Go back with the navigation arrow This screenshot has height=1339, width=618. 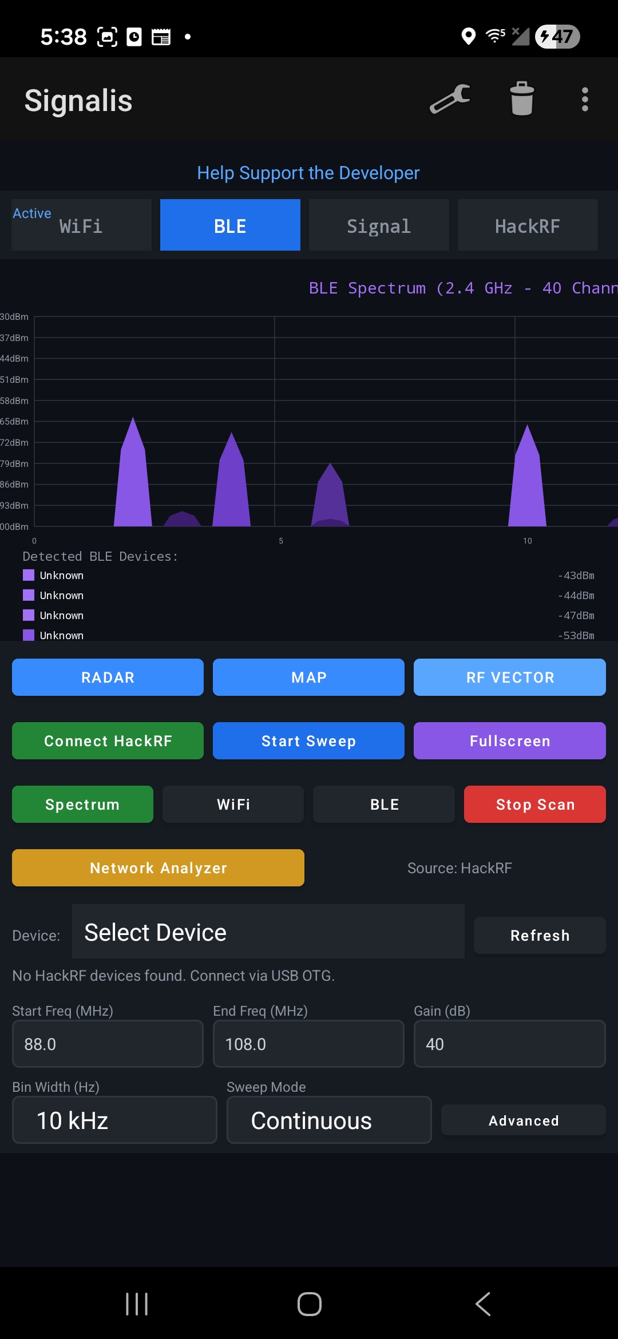coord(482,1304)
